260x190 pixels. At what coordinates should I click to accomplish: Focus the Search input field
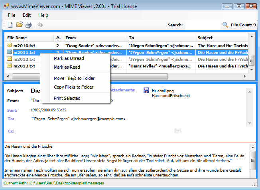(x=203, y=25)
